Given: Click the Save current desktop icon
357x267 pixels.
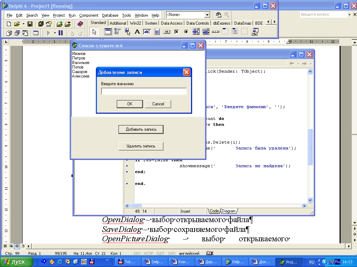Looking at the screenshot, I should pyautogui.click(x=219, y=15).
